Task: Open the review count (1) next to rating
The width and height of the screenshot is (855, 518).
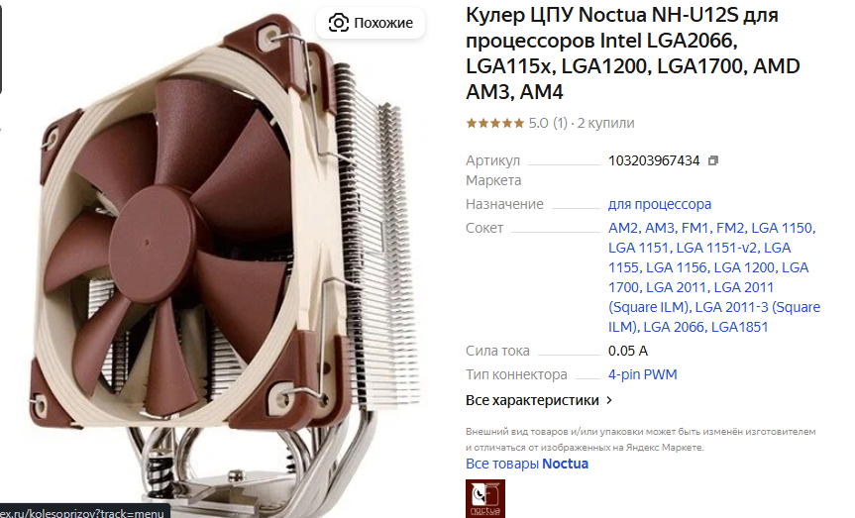Action: point(560,123)
